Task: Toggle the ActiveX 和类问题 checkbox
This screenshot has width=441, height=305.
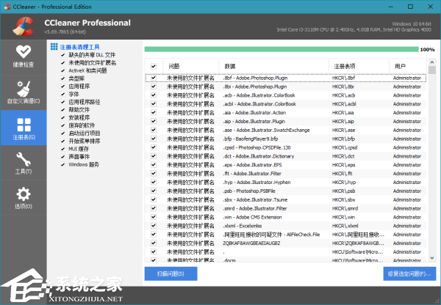Action: [62, 70]
